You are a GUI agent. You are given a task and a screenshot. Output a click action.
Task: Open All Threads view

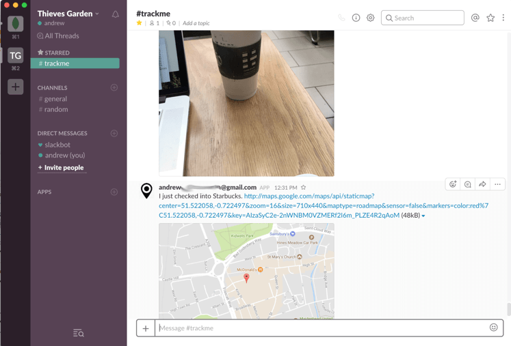click(x=58, y=35)
